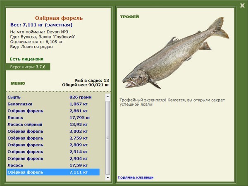Click the Оценивается с: 6,105 кг line
This screenshot has height=186, width=248.
(36, 42)
